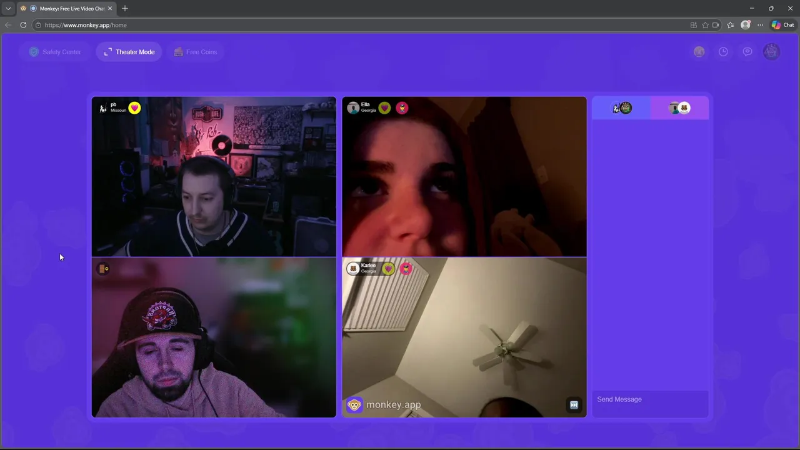Open the Safety Center
Viewport: 800px width, 450px height.
(x=55, y=52)
